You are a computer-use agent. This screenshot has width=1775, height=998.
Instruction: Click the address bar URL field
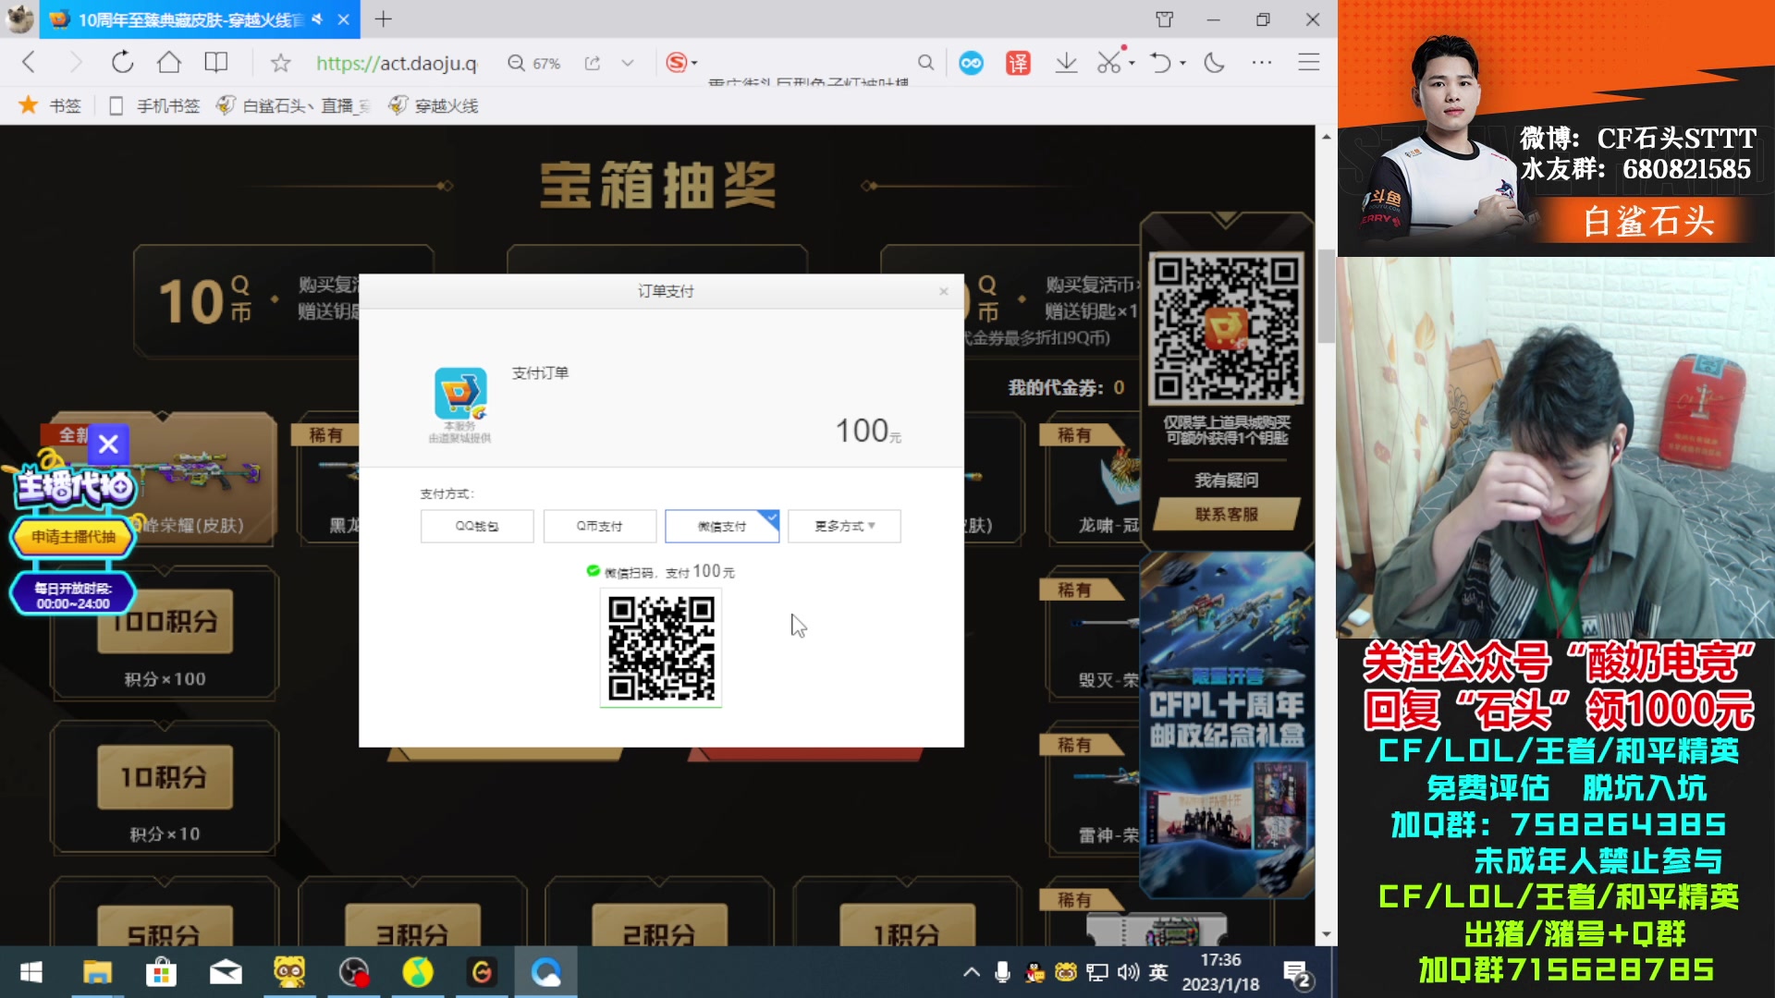pos(396,63)
